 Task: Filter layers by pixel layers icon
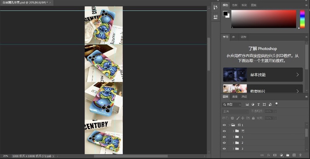pos(247,105)
